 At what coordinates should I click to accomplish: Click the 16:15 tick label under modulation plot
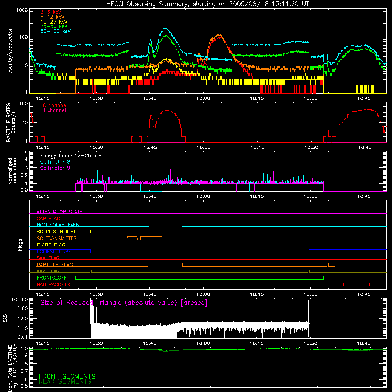click(x=257, y=196)
